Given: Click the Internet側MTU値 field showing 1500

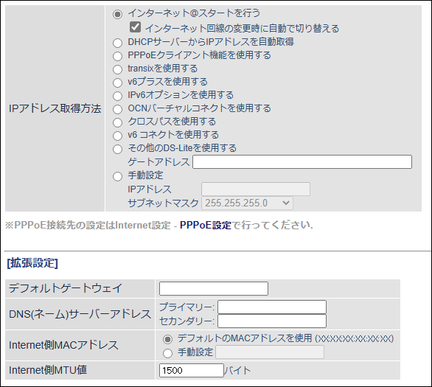Looking at the screenshot, I should click(192, 371).
